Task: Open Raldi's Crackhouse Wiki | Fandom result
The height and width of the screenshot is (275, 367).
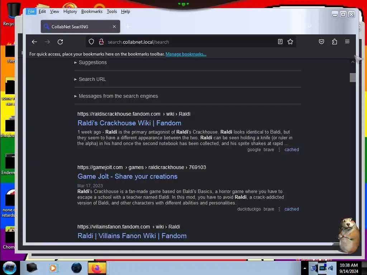Action: [129, 123]
